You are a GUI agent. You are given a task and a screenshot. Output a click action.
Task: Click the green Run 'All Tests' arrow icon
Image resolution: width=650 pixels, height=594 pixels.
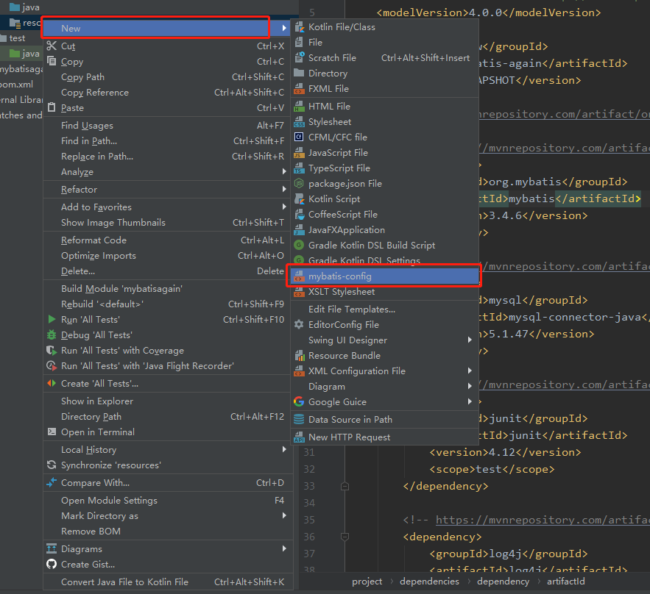52,319
